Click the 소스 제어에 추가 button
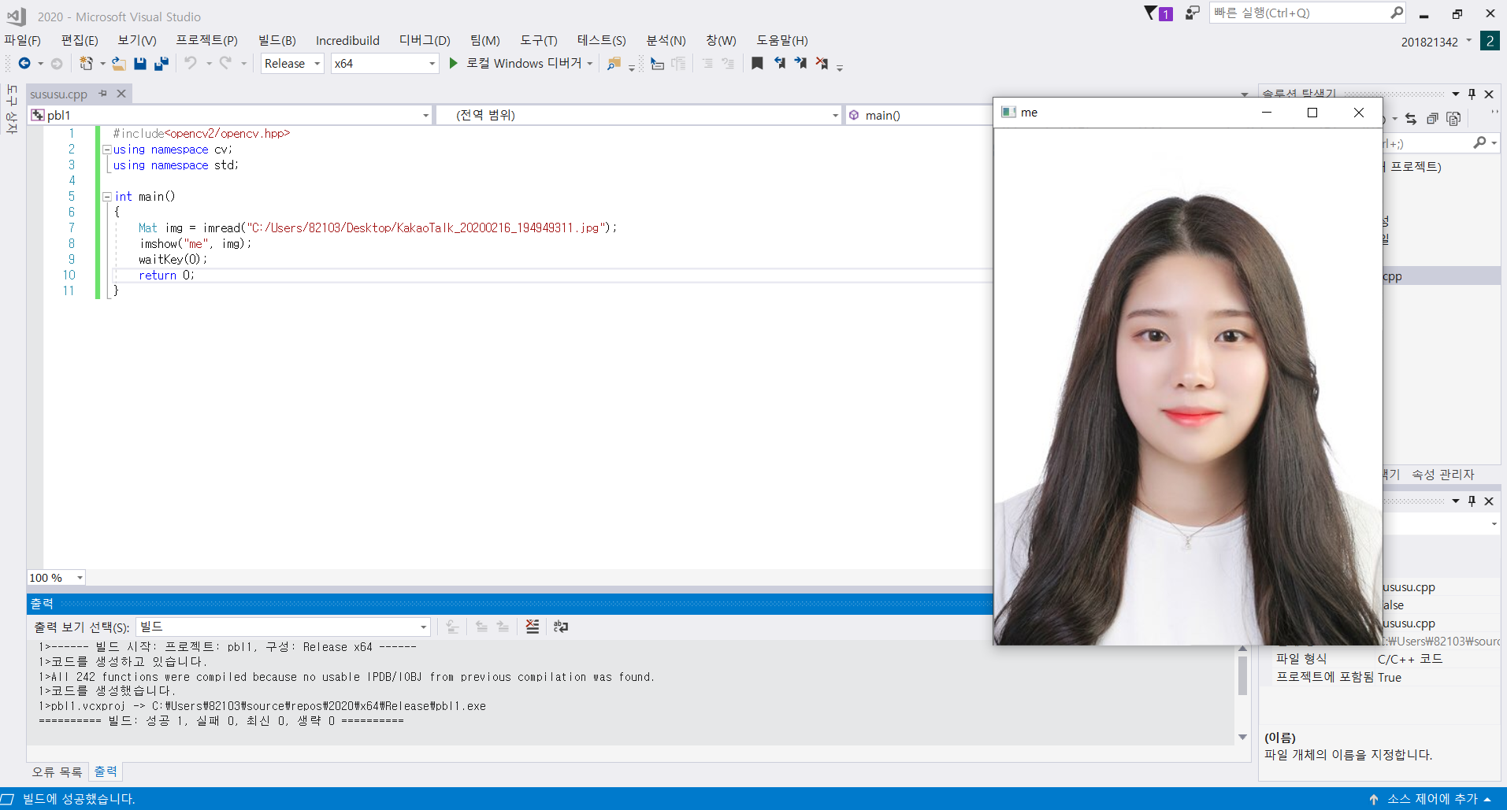This screenshot has width=1507, height=810. (1433, 799)
